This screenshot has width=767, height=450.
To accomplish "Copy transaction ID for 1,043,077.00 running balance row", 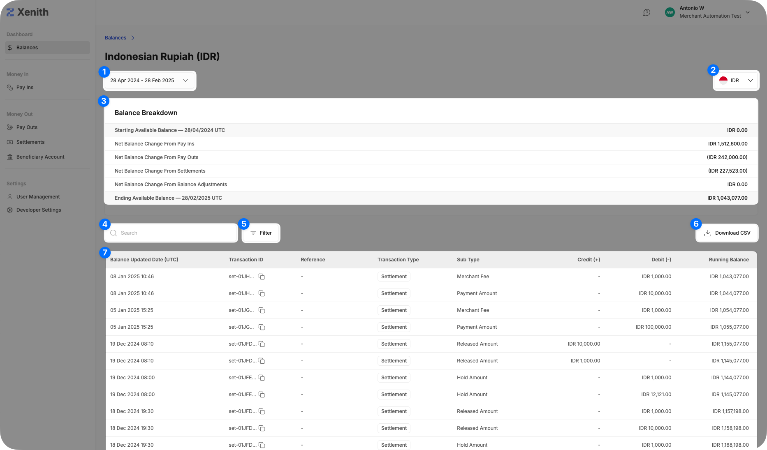I will pyautogui.click(x=262, y=277).
